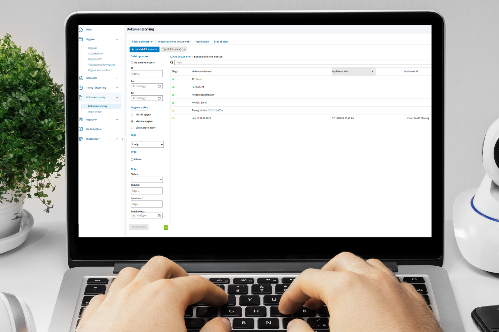Viewport: 499px width, 332px height.
Task: Click the Upload dokumenter button
Action: (144, 49)
